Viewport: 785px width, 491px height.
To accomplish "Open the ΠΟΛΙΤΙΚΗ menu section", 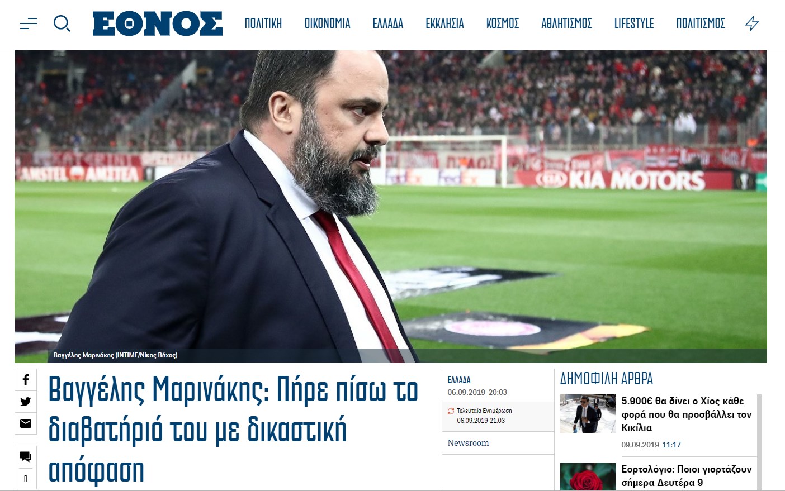I will click(263, 23).
